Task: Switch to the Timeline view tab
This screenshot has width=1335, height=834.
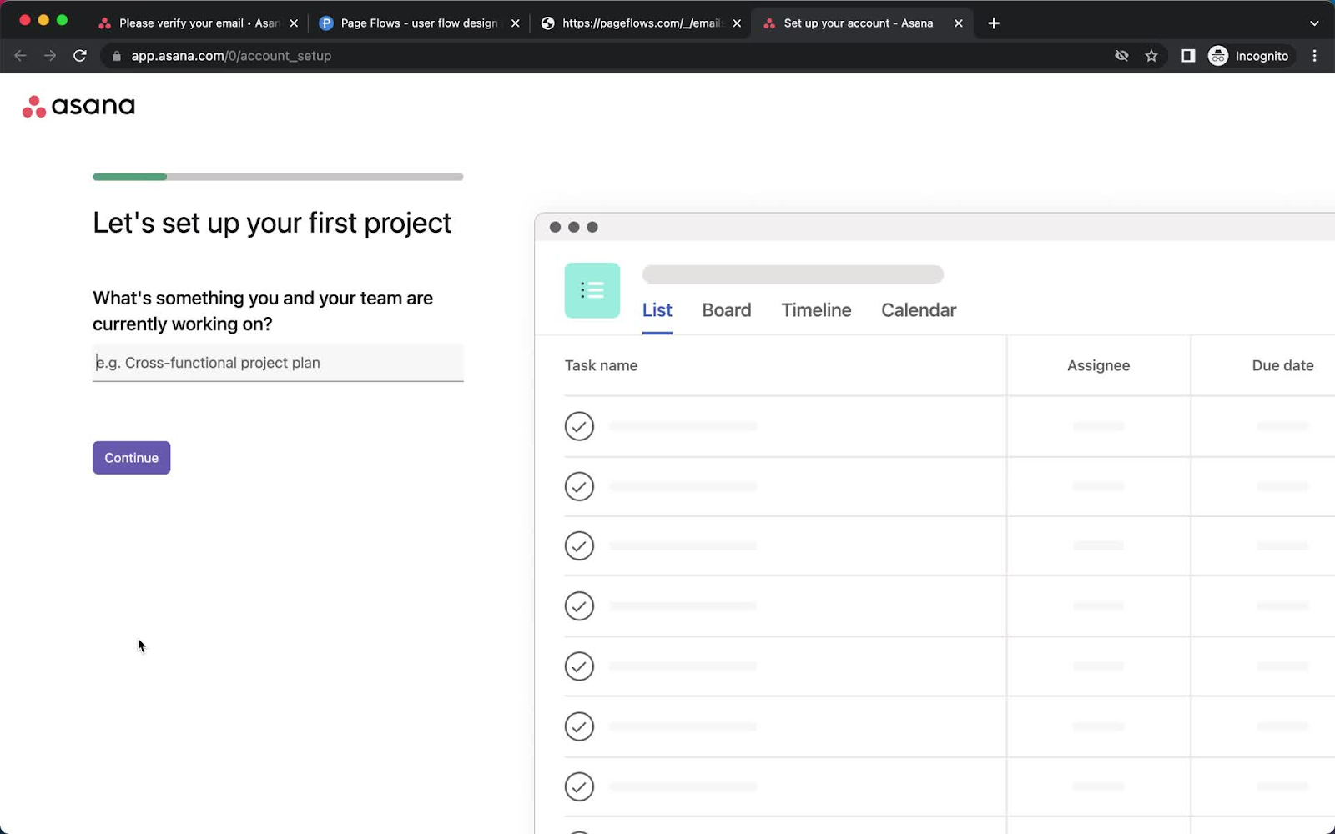Action: tap(816, 310)
